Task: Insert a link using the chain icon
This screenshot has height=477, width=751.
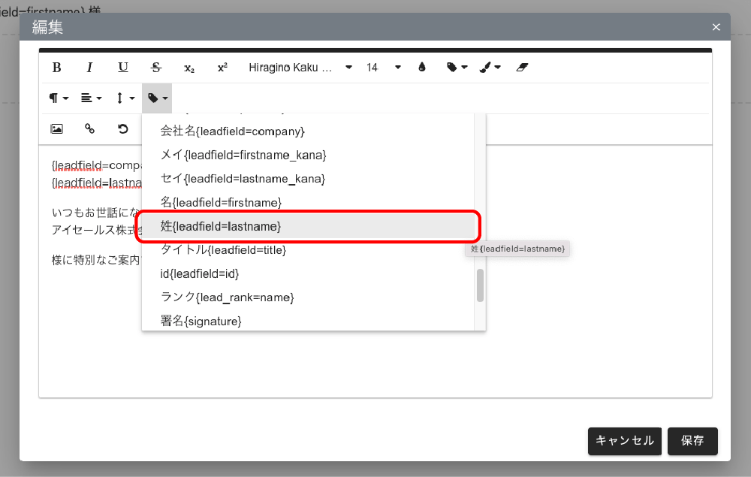Action: click(89, 128)
